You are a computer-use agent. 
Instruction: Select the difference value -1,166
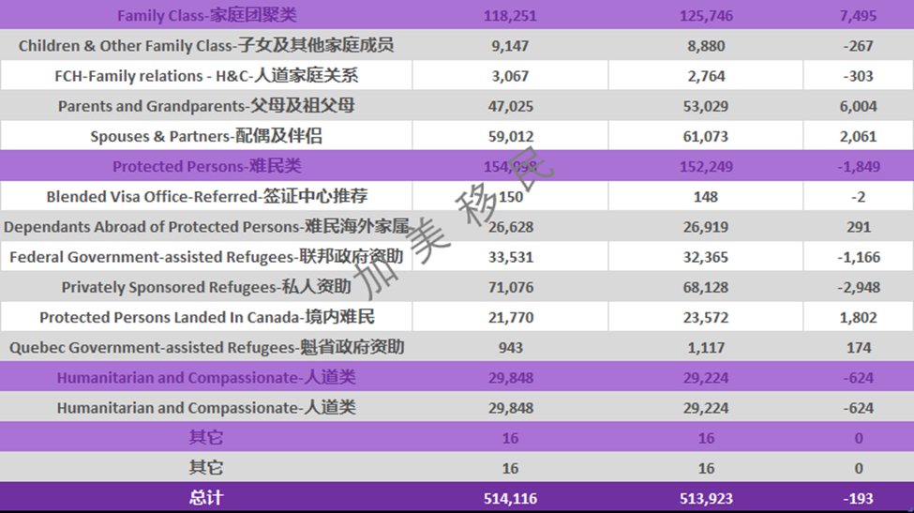pos(858,258)
